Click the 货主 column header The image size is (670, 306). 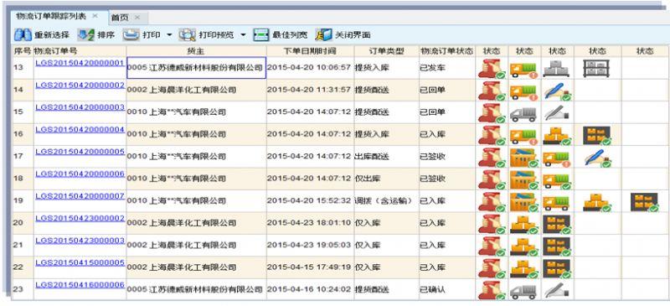(197, 51)
